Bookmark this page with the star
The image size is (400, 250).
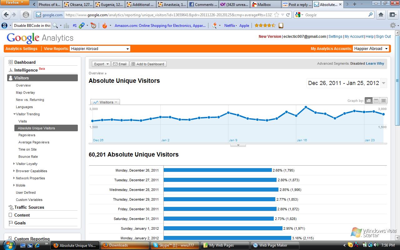point(277,15)
